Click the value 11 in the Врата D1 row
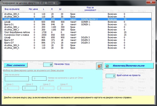The width and height of the screenshot is (157, 106). pyautogui.click(x=125, y=24)
